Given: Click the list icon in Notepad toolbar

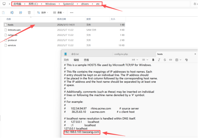Looking at the screenshot, I should [x=143, y=60].
